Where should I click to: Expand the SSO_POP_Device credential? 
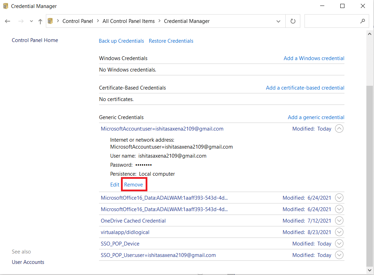tap(339, 244)
